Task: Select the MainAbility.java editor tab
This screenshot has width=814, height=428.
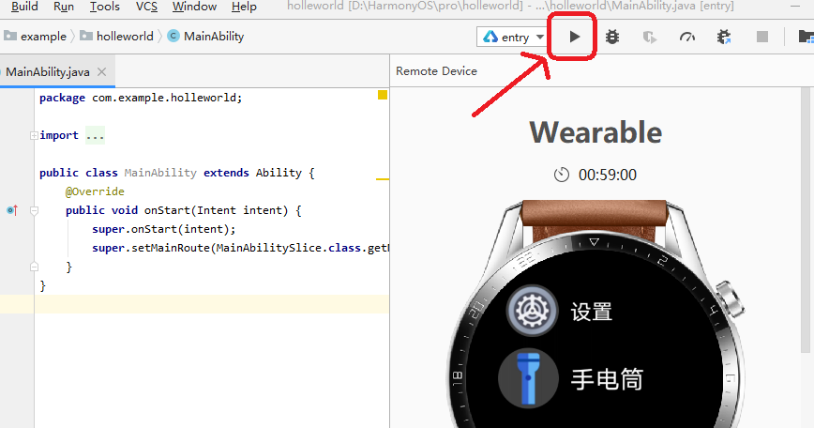Action: point(48,72)
